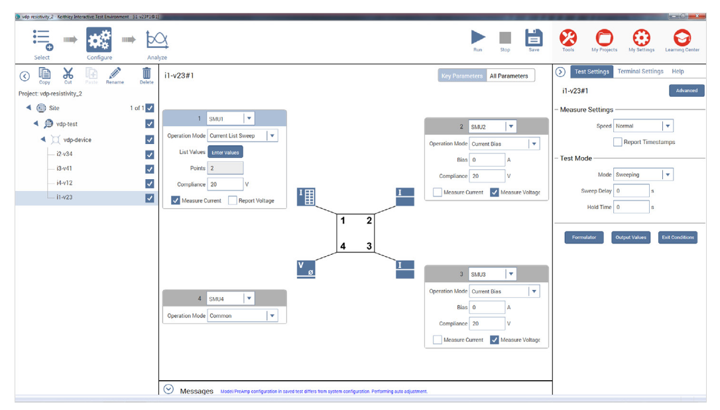
Task: Check Report Voltage for SMU1
Action: coord(233,200)
